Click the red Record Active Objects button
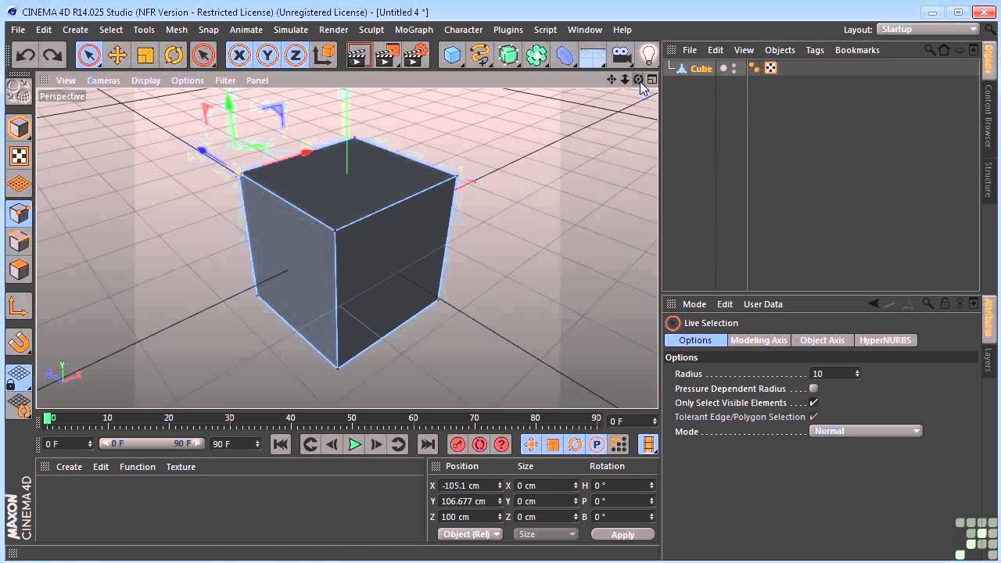The height and width of the screenshot is (563, 1001). [457, 445]
